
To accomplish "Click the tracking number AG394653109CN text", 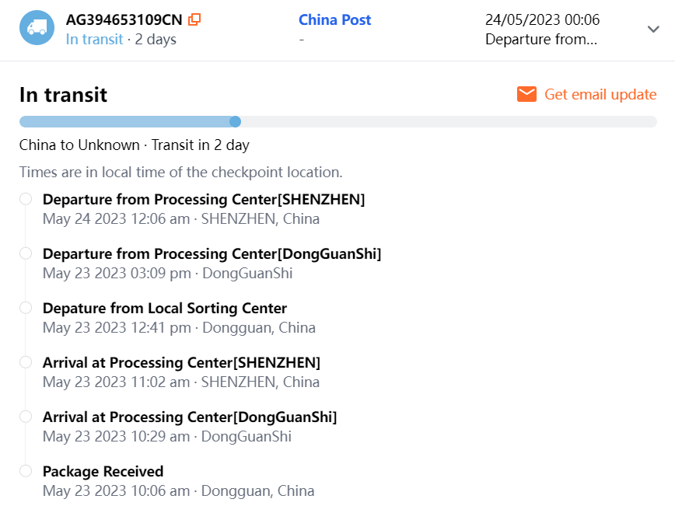I will [124, 19].
